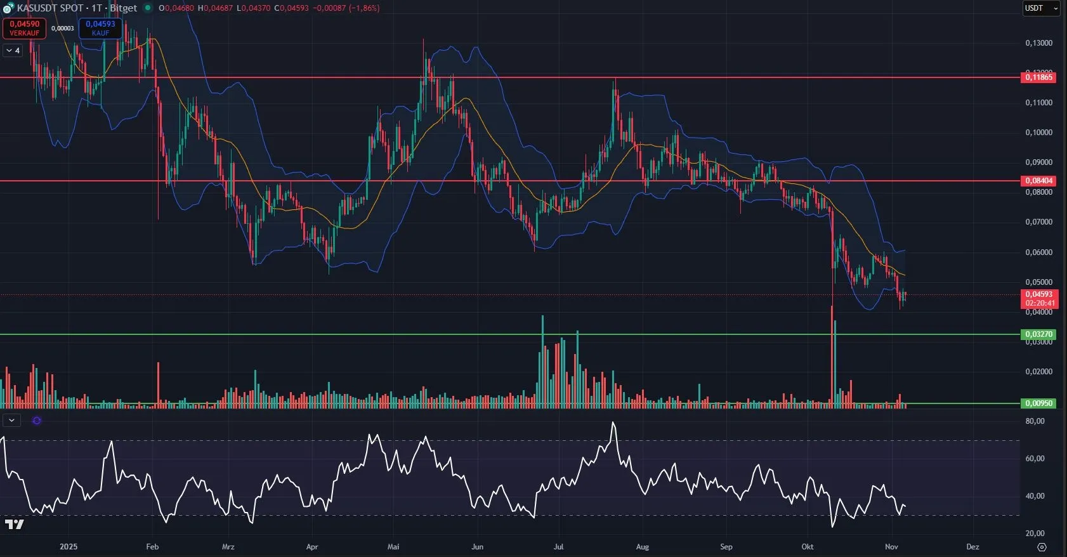Click the Aug label on time axis
Viewport: 1067px width, 557px height.
point(642,547)
